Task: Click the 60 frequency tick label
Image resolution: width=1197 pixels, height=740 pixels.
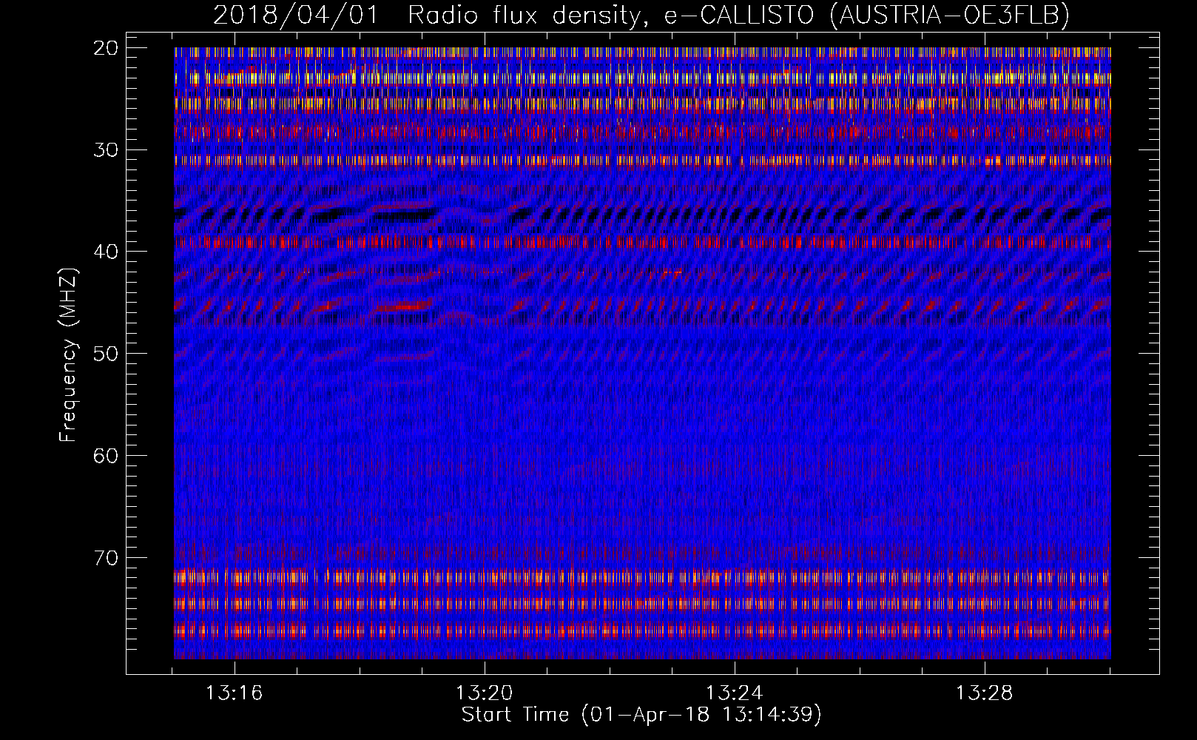Action: tap(106, 456)
